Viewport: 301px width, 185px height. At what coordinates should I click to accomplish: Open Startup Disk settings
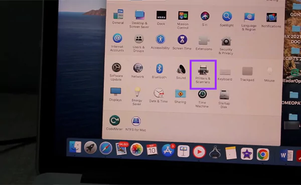pos(224,99)
